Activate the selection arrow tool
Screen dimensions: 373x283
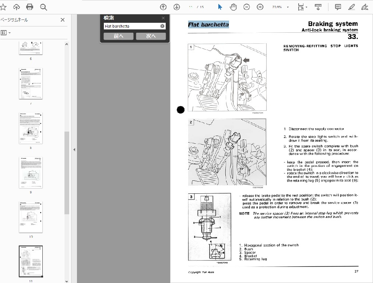(x=220, y=7)
